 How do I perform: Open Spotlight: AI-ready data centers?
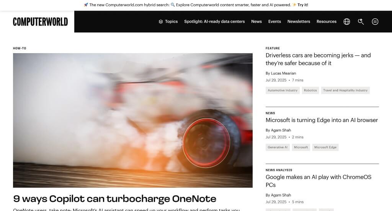pyautogui.click(x=214, y=21)
